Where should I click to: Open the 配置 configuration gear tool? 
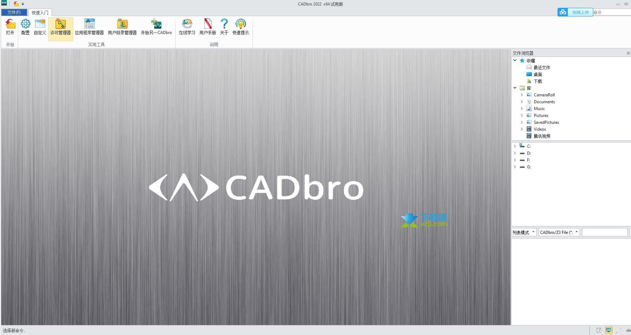point(26,27)
